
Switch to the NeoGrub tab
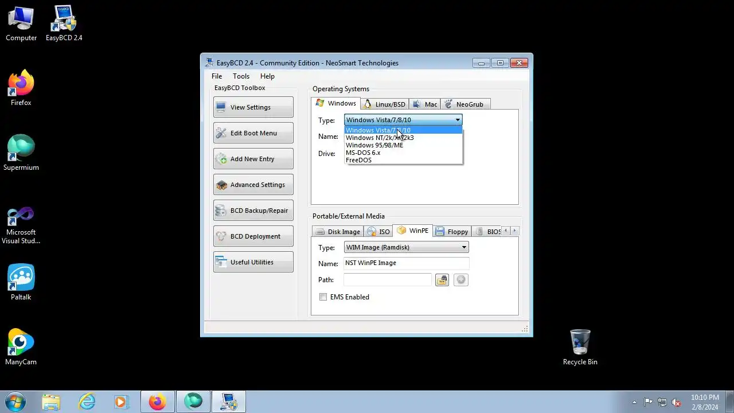coord(464,104)
